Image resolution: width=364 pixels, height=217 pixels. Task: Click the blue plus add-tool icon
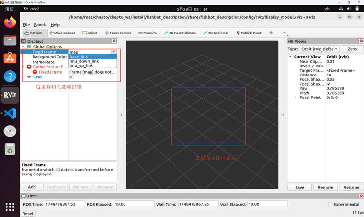click(271, 33)
